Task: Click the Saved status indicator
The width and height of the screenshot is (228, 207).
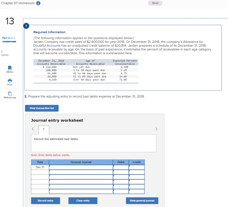Action: [155, 3]
